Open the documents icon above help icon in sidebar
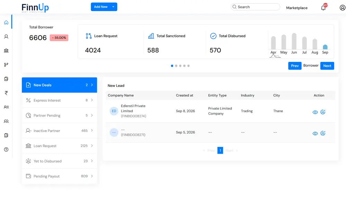The image size is (346, 211). [x=6, y=135]
